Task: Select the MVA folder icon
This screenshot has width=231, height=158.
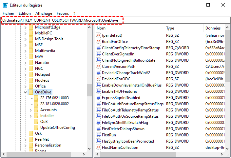Action: coord(31,57)
